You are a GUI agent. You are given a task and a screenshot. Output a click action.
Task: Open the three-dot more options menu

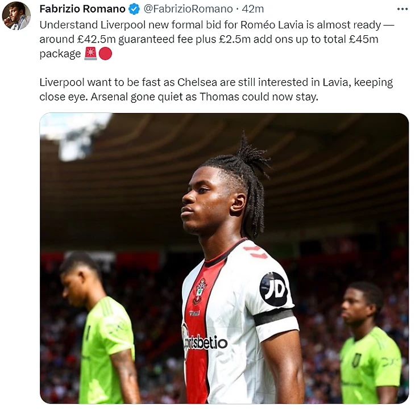click(x=402, y=9)
